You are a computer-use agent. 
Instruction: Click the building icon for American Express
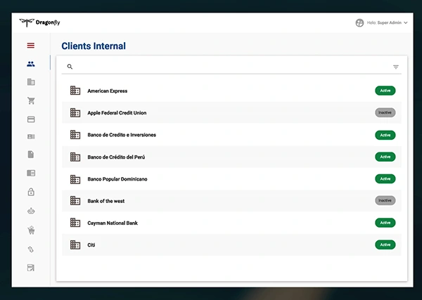coord(75,91)
